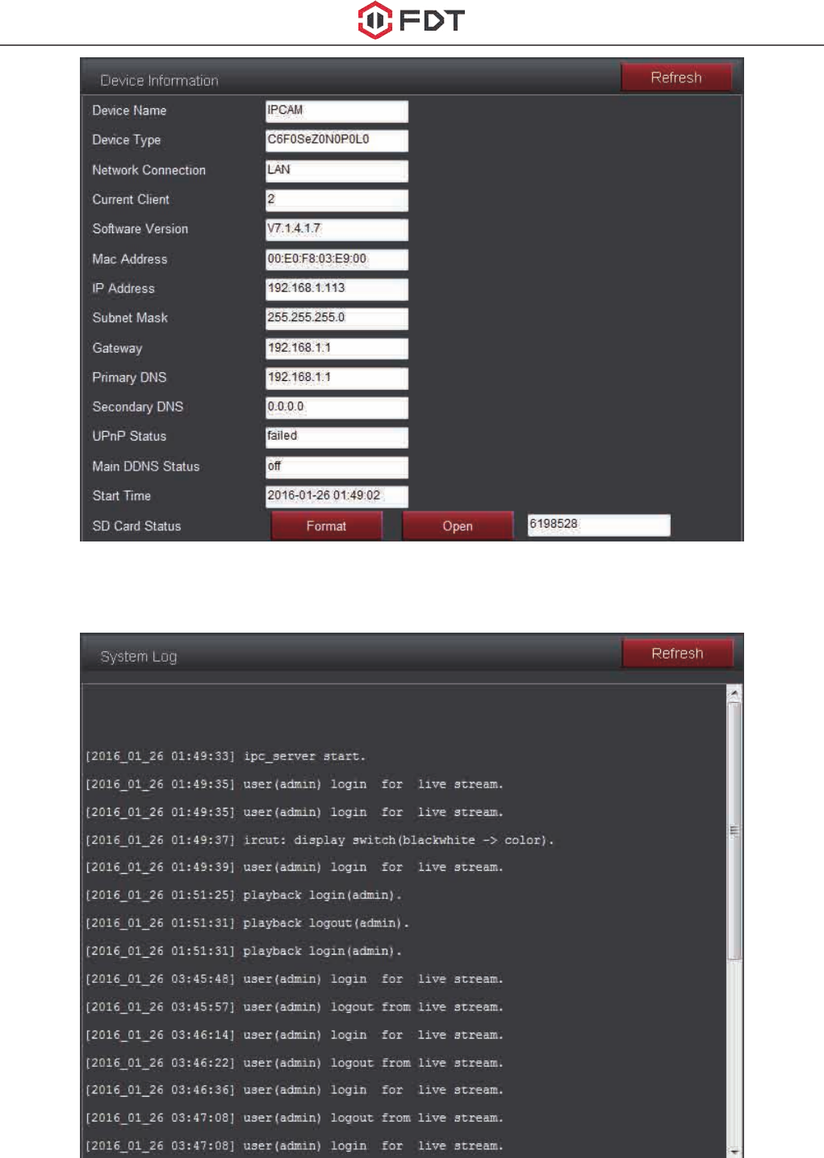The image size is (824, 1158).
Task: Click the UPnP Status field showing failed
Action: click(337, 437)
